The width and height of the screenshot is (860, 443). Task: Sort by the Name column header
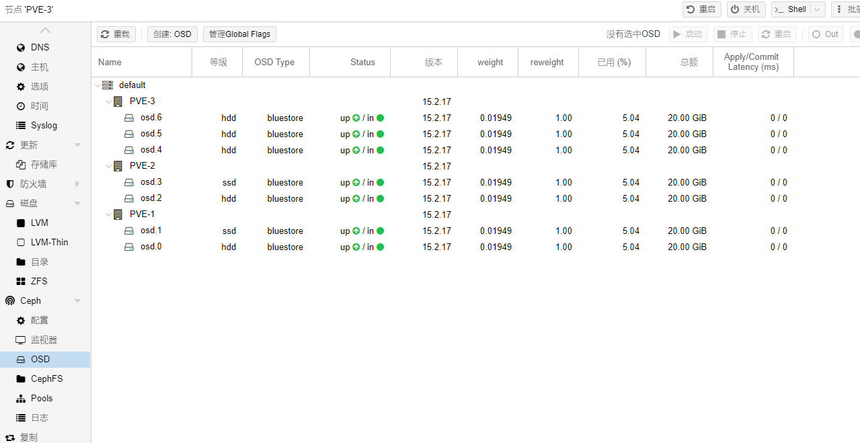(142, 62)
